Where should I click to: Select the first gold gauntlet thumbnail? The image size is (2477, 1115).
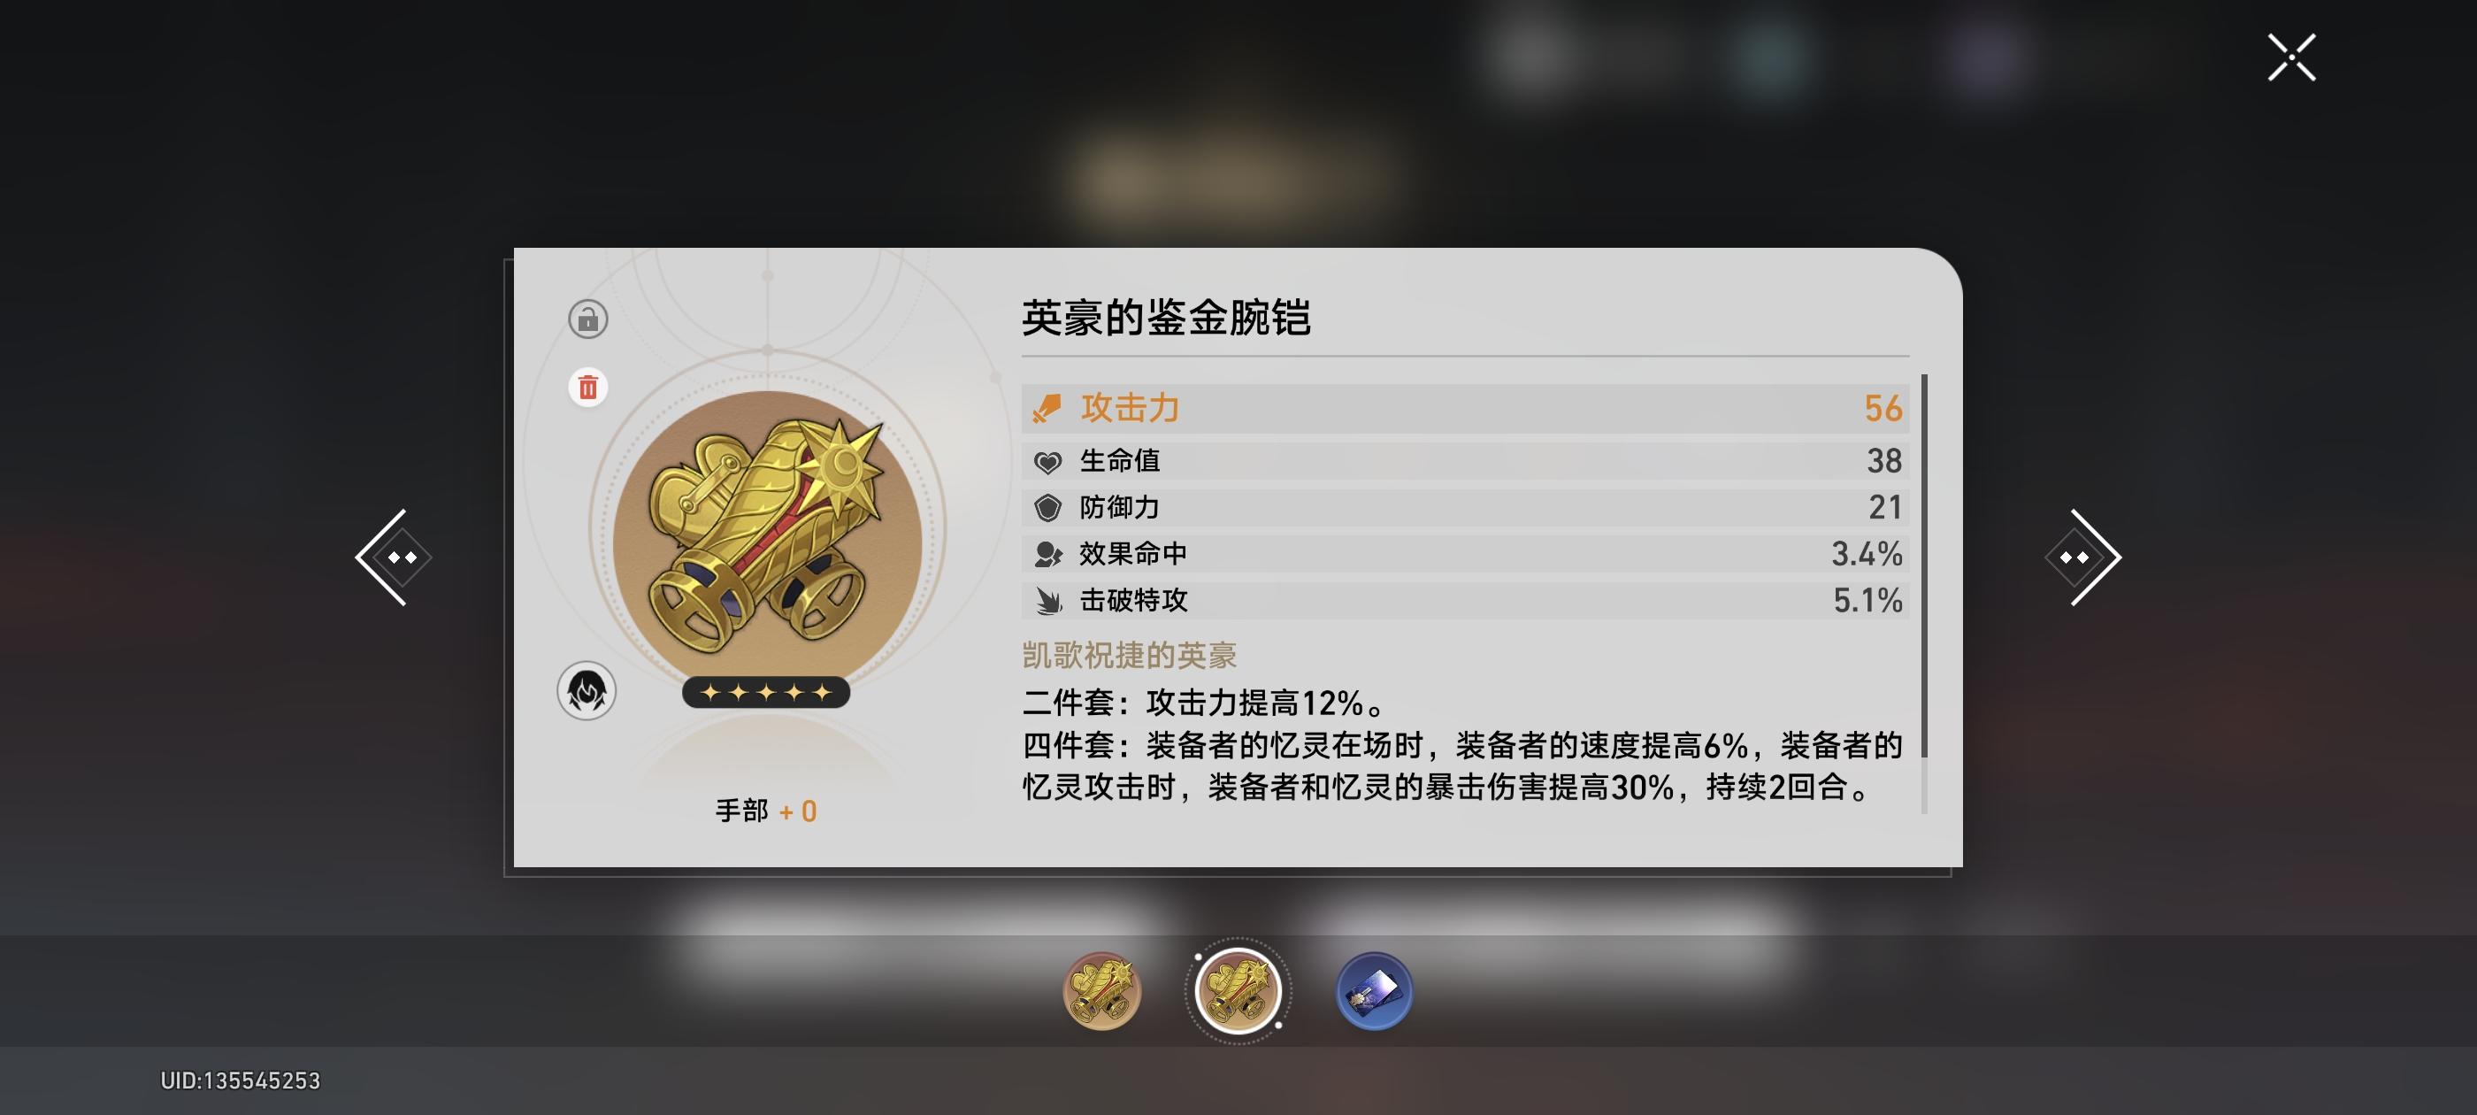point(1102,991)
